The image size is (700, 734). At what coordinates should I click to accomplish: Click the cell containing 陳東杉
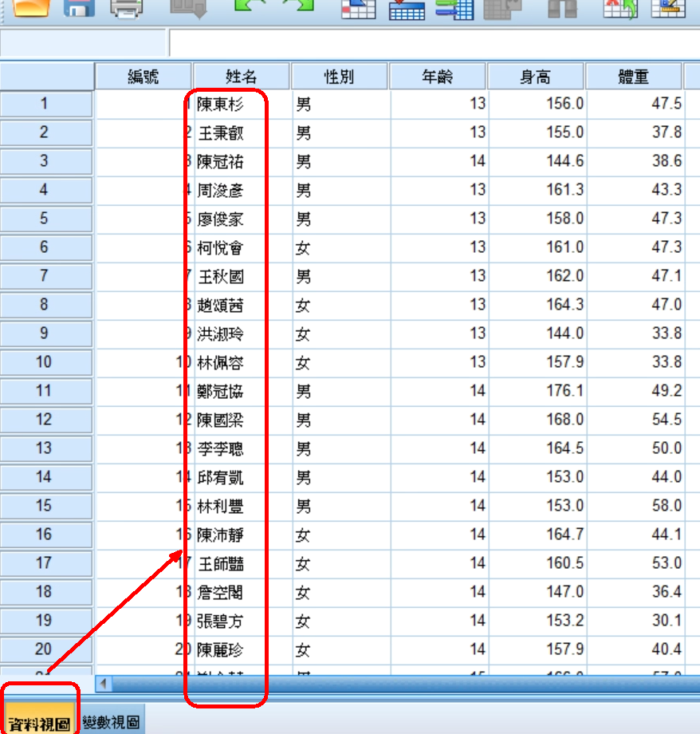point(242,104)
